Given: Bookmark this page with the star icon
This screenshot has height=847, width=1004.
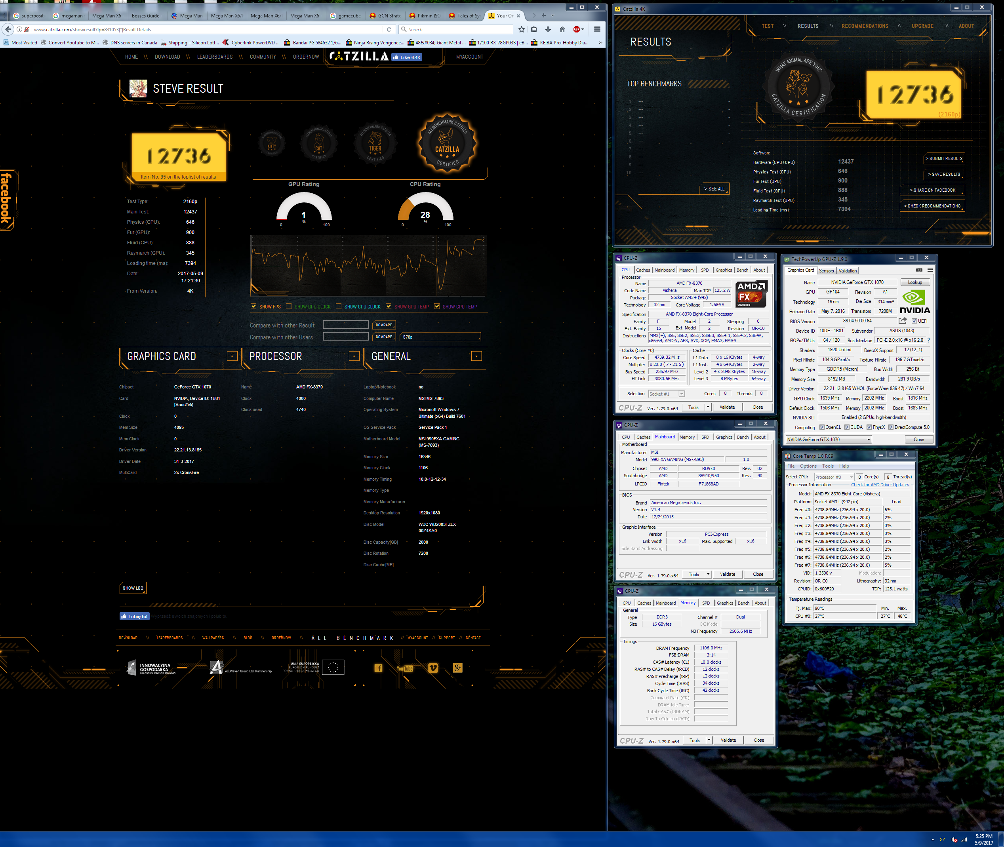Looking at the screenshot, I should [522, 29].
